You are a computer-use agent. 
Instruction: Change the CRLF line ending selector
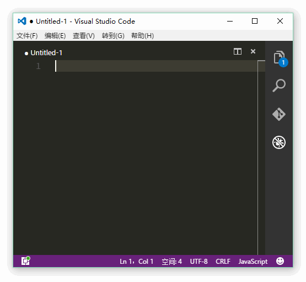tap(223, 261)
